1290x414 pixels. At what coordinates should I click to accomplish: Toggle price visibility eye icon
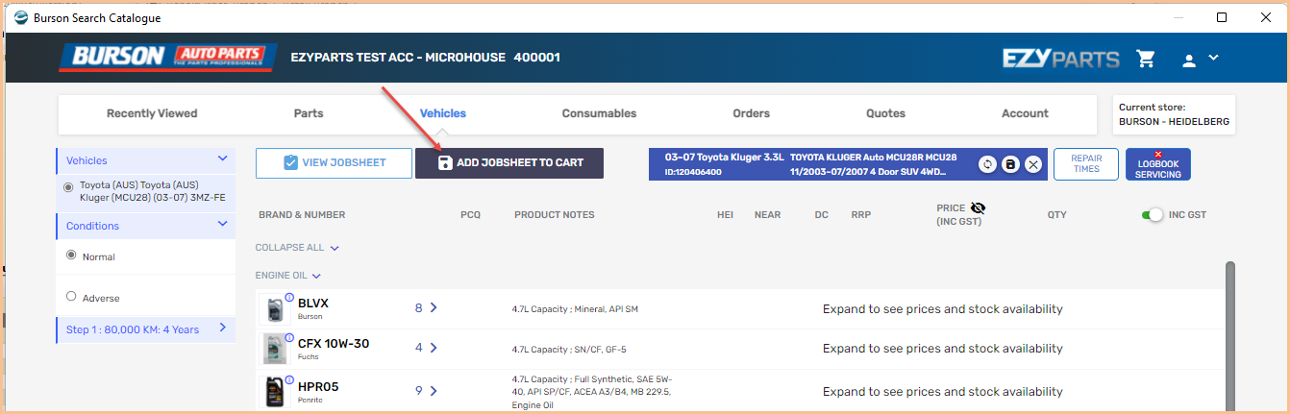[x=979, y=207]
